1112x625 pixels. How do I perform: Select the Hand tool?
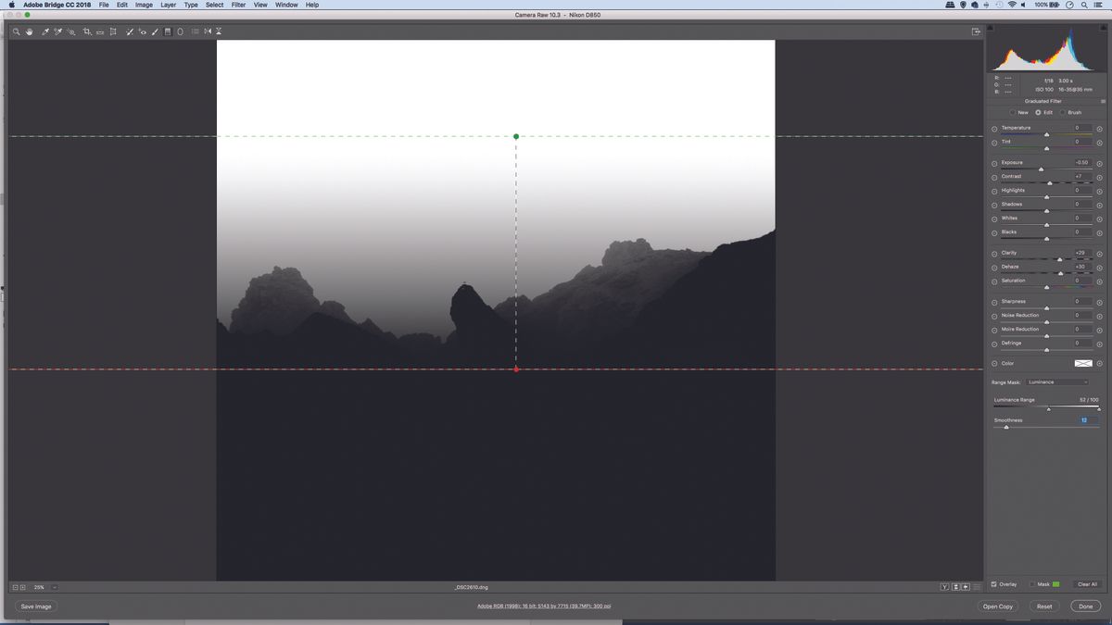(x=29, y=31)
